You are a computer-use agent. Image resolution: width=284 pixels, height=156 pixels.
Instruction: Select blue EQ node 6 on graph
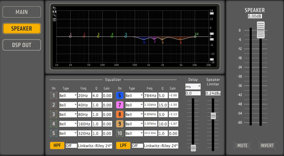[x=144, y=39]
